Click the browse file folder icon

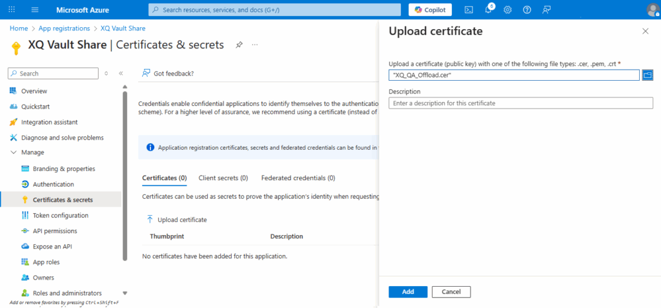[x=648, y=75]
